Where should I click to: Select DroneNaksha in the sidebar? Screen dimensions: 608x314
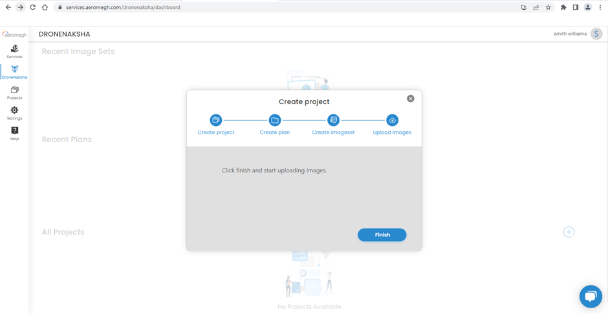14,72
